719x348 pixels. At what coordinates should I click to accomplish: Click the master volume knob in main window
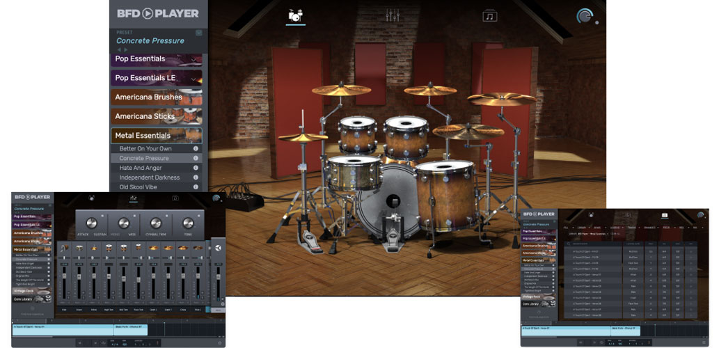(585, 17)
